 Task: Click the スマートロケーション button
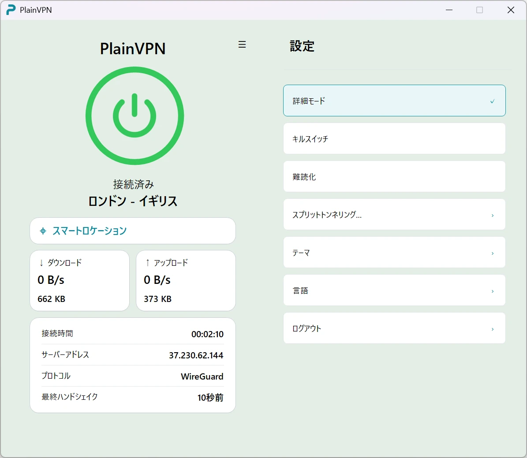pos(133,231)
